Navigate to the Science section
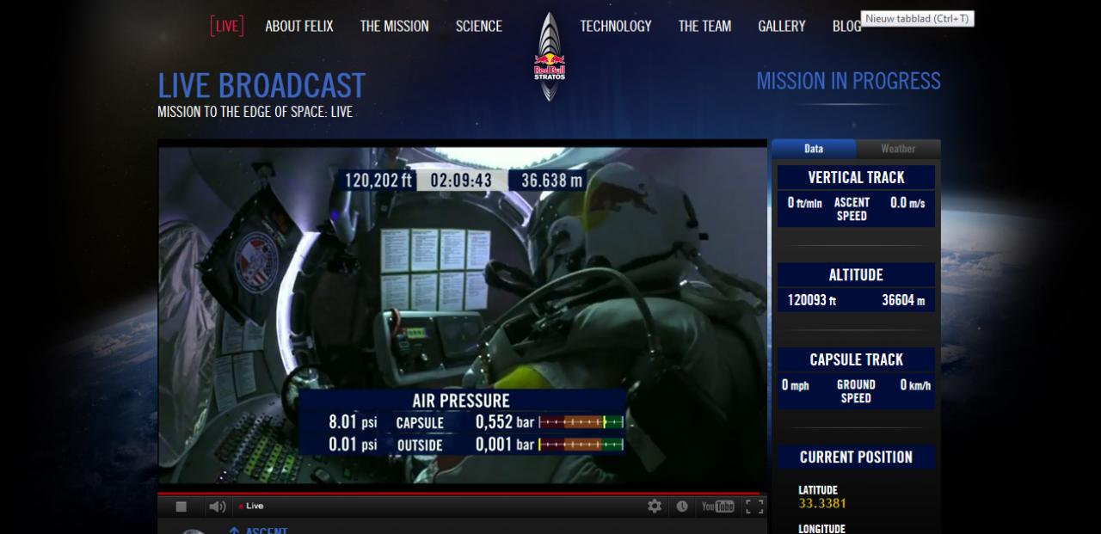1101x534 pixels. pyautogui.click(x=479, y=27)
